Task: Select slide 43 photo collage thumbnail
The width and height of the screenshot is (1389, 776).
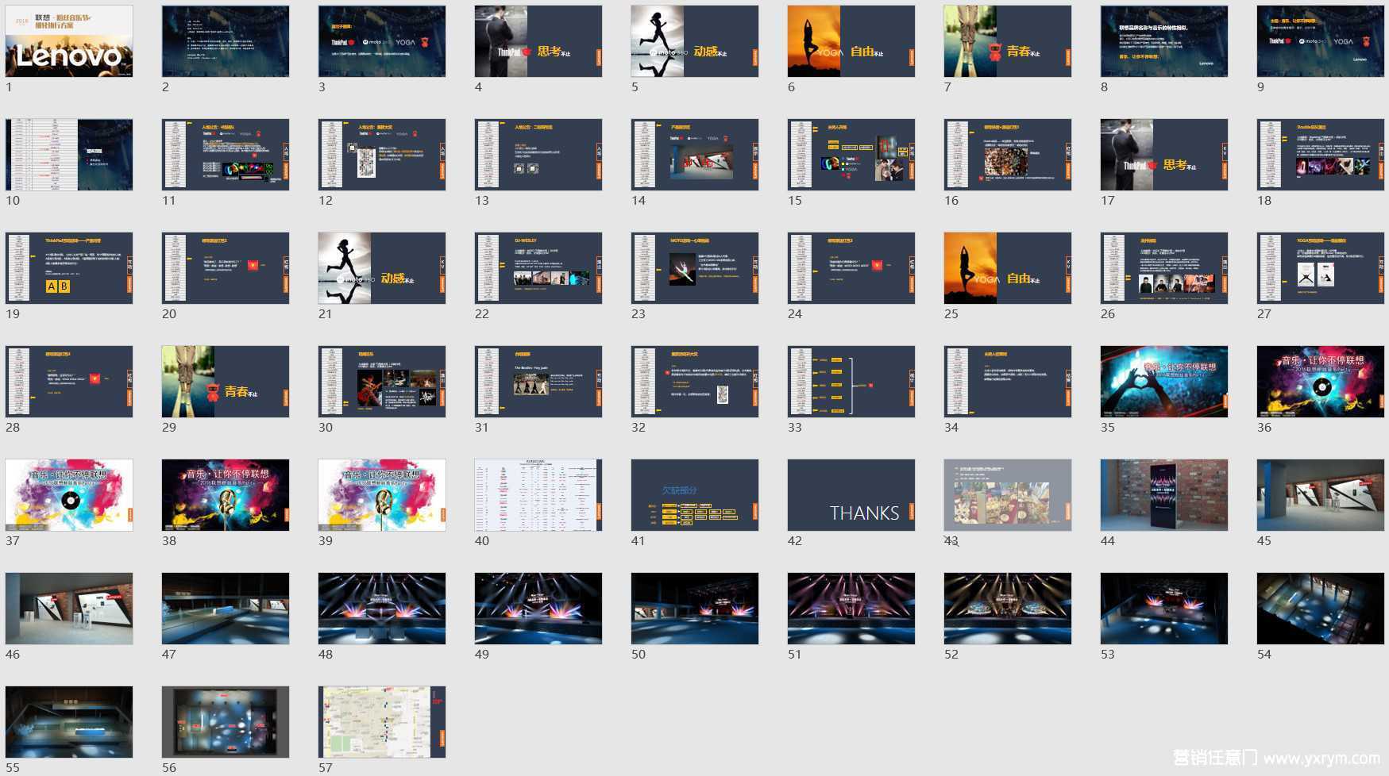Action: (x=1008, y=495)
